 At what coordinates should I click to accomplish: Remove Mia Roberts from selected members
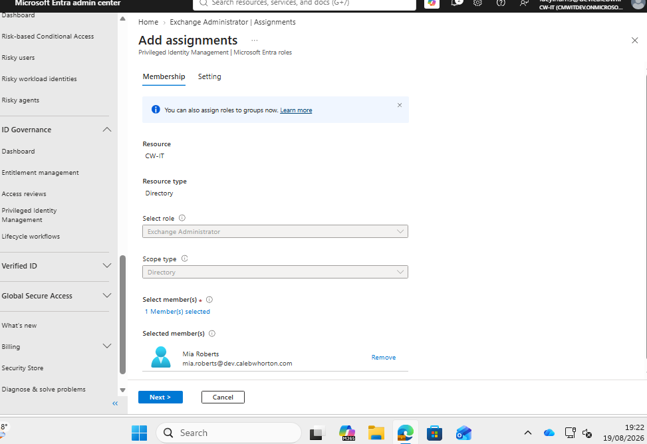383,358
